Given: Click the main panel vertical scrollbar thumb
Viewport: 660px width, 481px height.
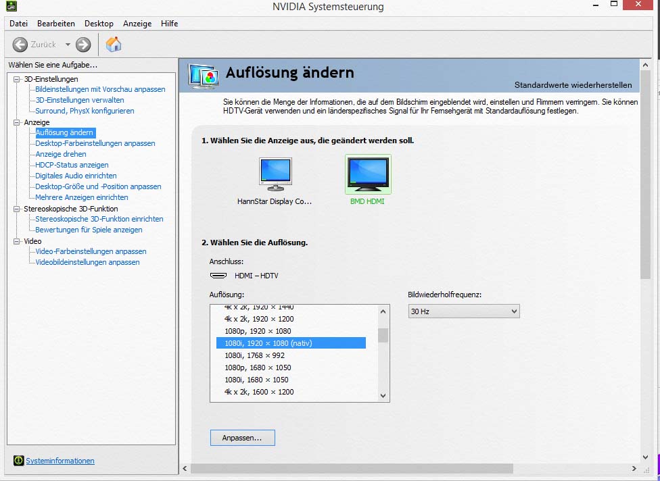Looking at the screenshot, I should [646, 174].
